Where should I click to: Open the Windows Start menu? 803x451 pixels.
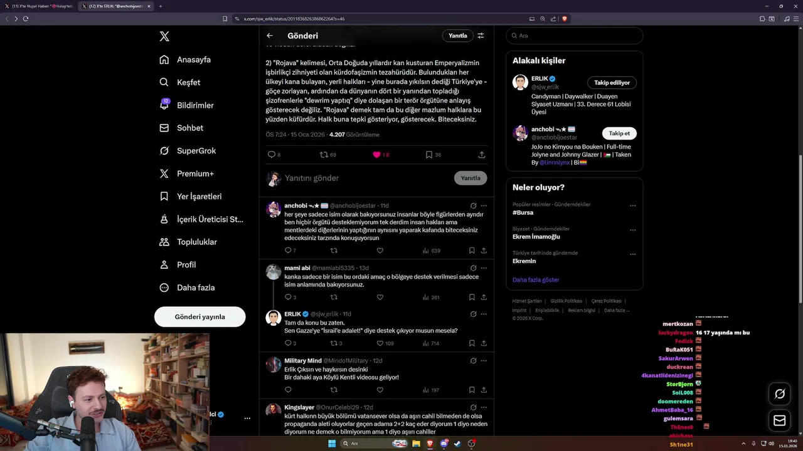(x=331, y=443)
